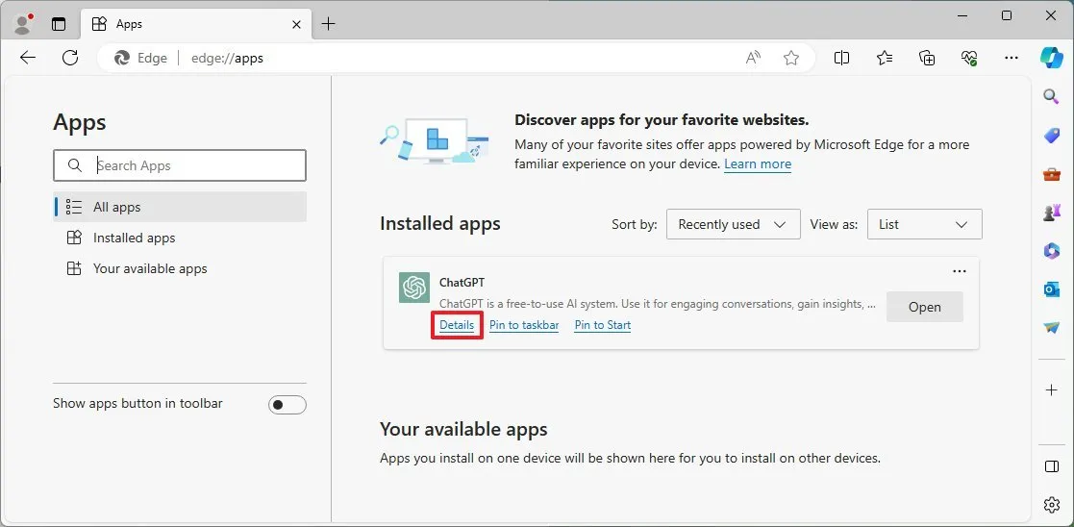
Task: Click the browser profile avatar icon
Action: (x=24, y=24)
